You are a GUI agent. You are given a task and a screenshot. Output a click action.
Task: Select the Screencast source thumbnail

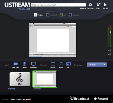(x=45, y=79)
